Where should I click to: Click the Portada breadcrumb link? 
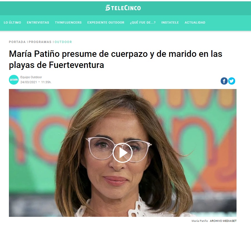point(17,42)
